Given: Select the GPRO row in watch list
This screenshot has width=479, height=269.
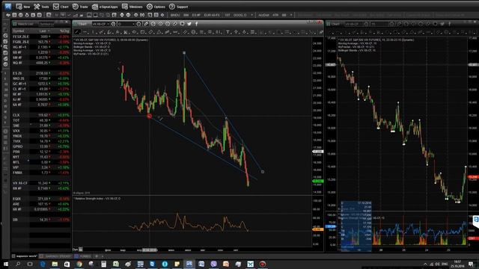Looking at the screenshot, I should pos(41,146).
